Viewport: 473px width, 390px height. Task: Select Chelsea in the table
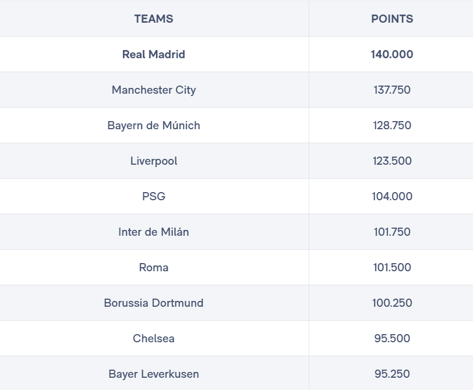tap(154, 338)
